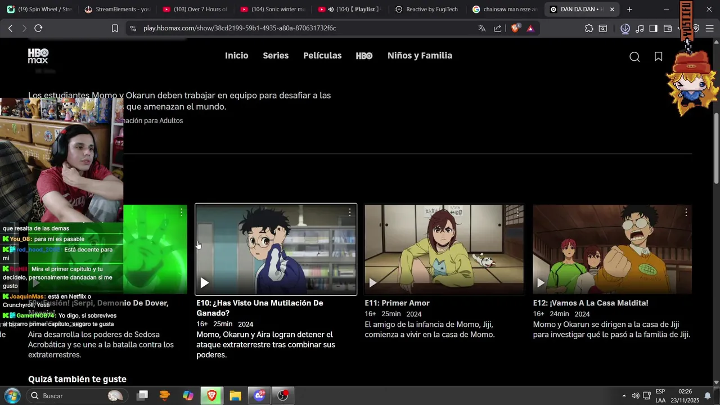The width and height of the screenshot is (720, 405).
Task: Toggle browser sidebar panel icon
Action: (x=653, y=28)
